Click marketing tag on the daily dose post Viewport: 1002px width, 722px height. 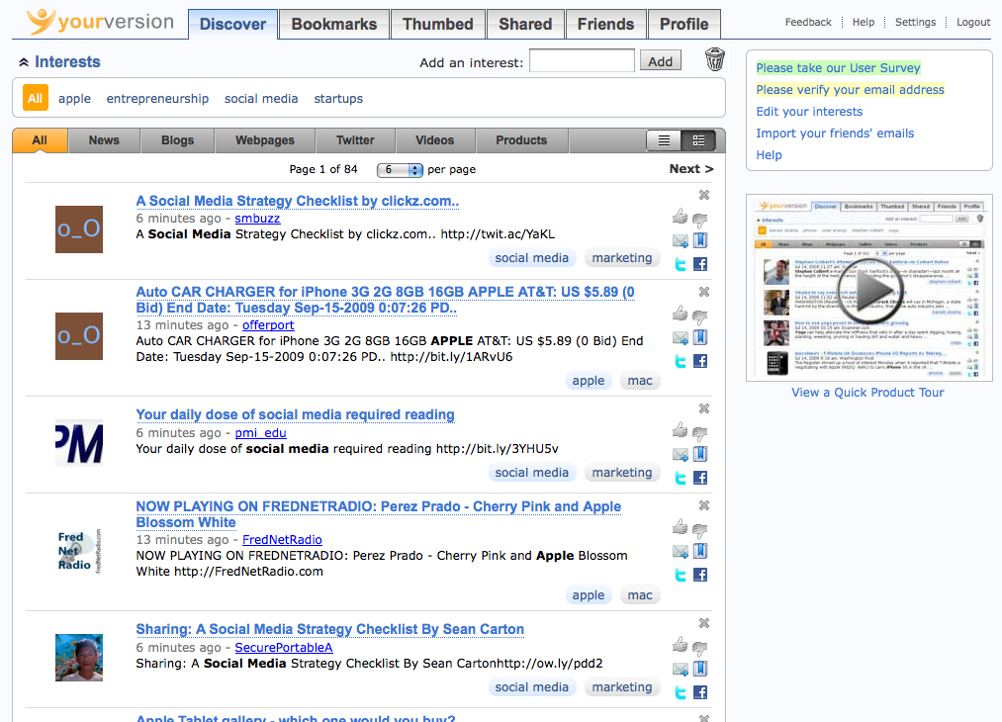(622, 473)
